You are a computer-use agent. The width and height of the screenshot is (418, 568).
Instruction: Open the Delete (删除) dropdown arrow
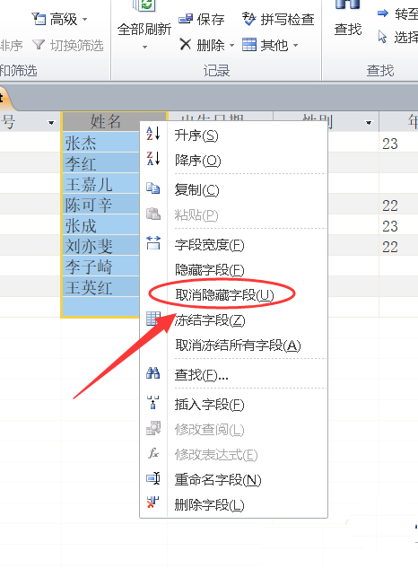231,46
